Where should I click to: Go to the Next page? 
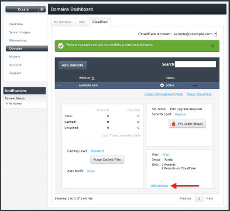tap(210, 199)
